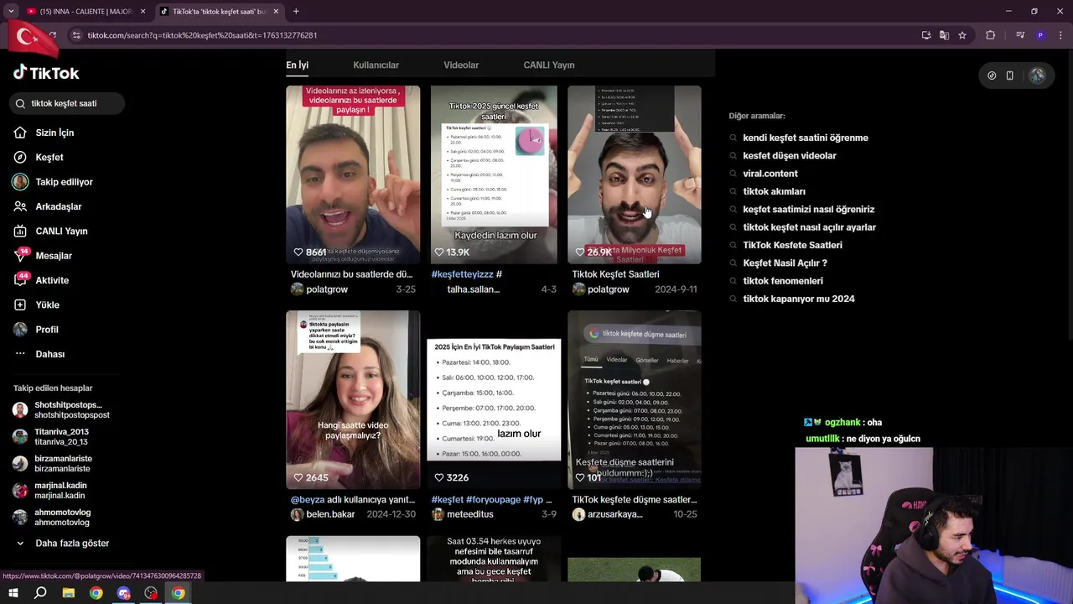Image resolution: width=1073 pixels, height=604 pixels.
Task: Click the #keşfetteyizzz hashtag
Action: click(x=462, y=274)
